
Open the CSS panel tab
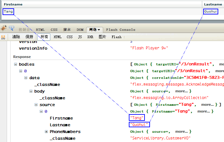click(x=54, y=30)
